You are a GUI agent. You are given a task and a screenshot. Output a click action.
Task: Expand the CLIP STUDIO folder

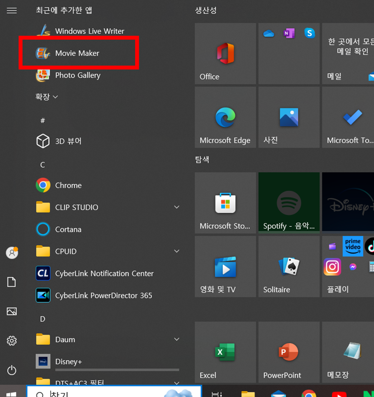pyautogui.click(x=108, y=207)
